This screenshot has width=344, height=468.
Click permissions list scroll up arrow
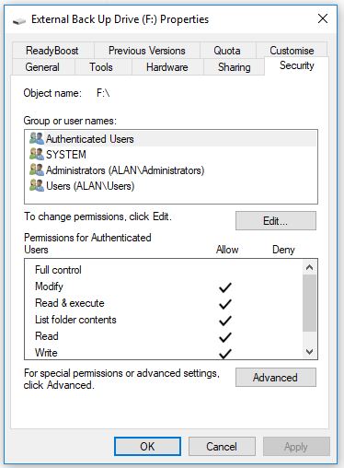tap(309, 267)
